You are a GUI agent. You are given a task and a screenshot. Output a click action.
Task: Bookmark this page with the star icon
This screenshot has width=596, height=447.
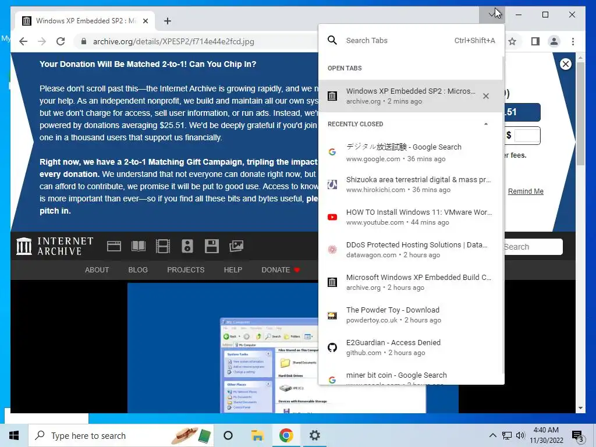[512, 41]
